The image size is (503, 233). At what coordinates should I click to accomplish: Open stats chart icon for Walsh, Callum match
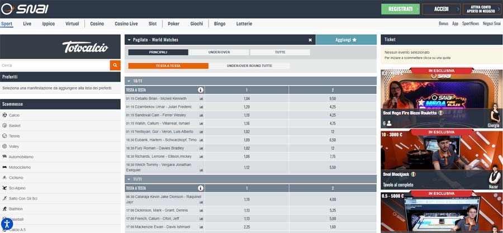[201, 123]
